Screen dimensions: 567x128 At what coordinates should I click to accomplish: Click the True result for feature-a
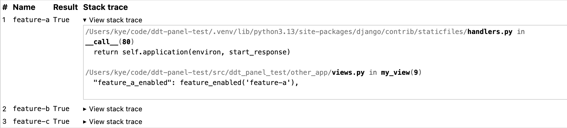(x=61, y=20)
